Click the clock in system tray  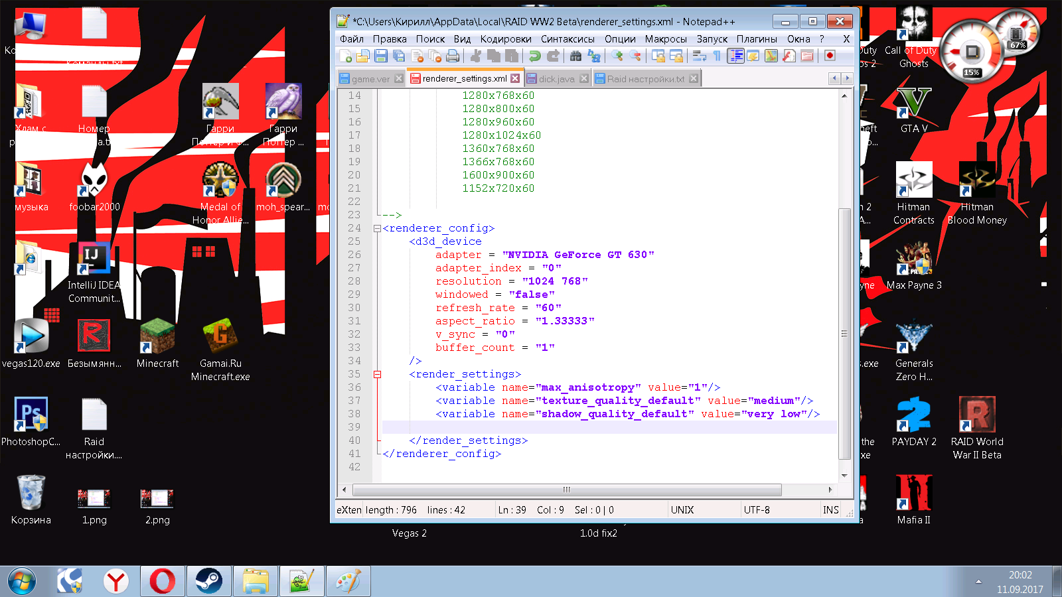[1020, 582]
